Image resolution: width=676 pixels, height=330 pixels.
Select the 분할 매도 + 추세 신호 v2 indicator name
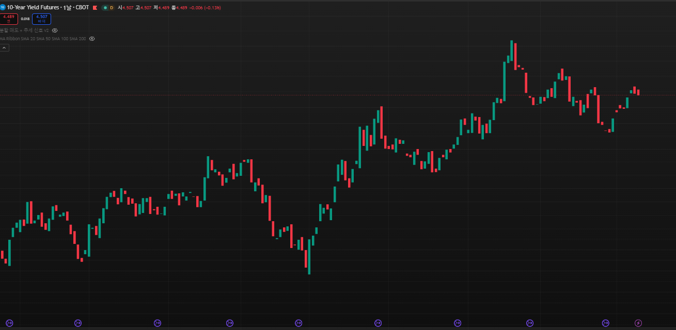(x=24, y=30)
